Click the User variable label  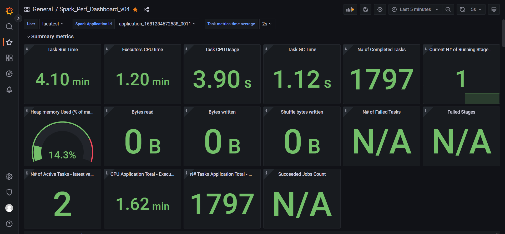click(31, 24)
